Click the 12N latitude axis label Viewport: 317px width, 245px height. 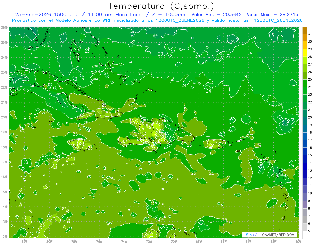point(4,237)
